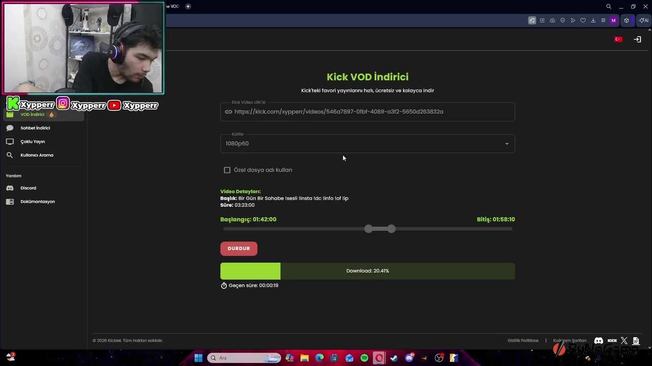Open Discord from the taskbar
The width and height of the screenshot is (652, 366).
coord(409,358)
